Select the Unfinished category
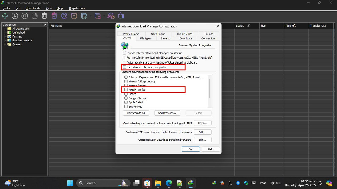 [18, 33]
